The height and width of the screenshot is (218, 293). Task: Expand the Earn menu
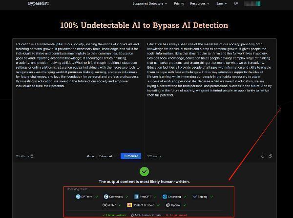coord(221,4)
